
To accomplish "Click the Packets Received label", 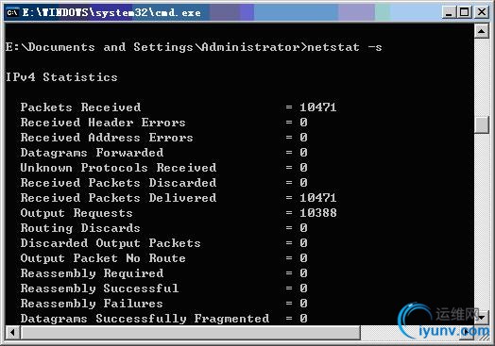I will point(80,107).
